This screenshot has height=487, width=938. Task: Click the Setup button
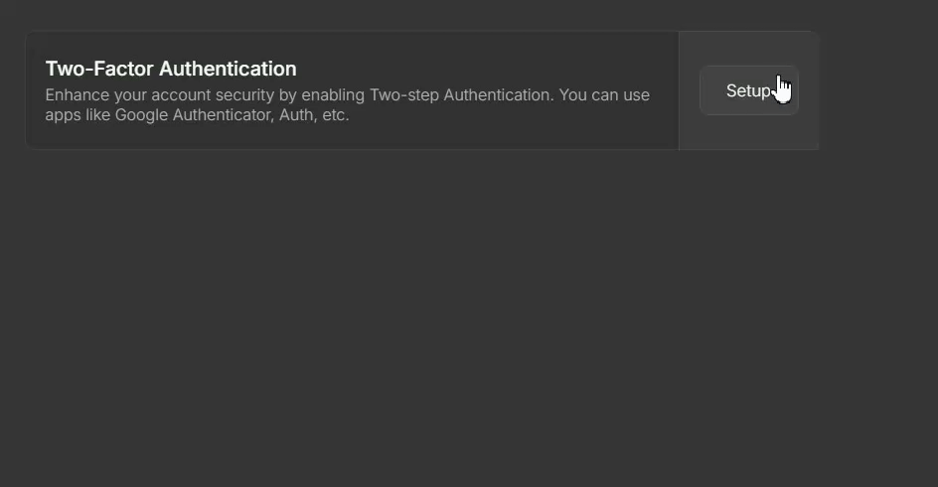[x=748, y=90]
